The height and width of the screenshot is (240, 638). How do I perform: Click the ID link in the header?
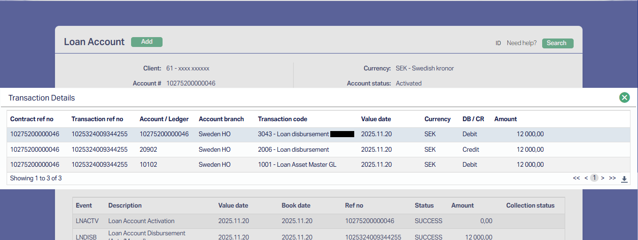click(x=498, y=43)
